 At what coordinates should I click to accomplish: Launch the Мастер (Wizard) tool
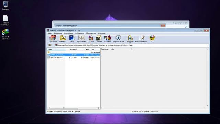[x=108, y=39]
